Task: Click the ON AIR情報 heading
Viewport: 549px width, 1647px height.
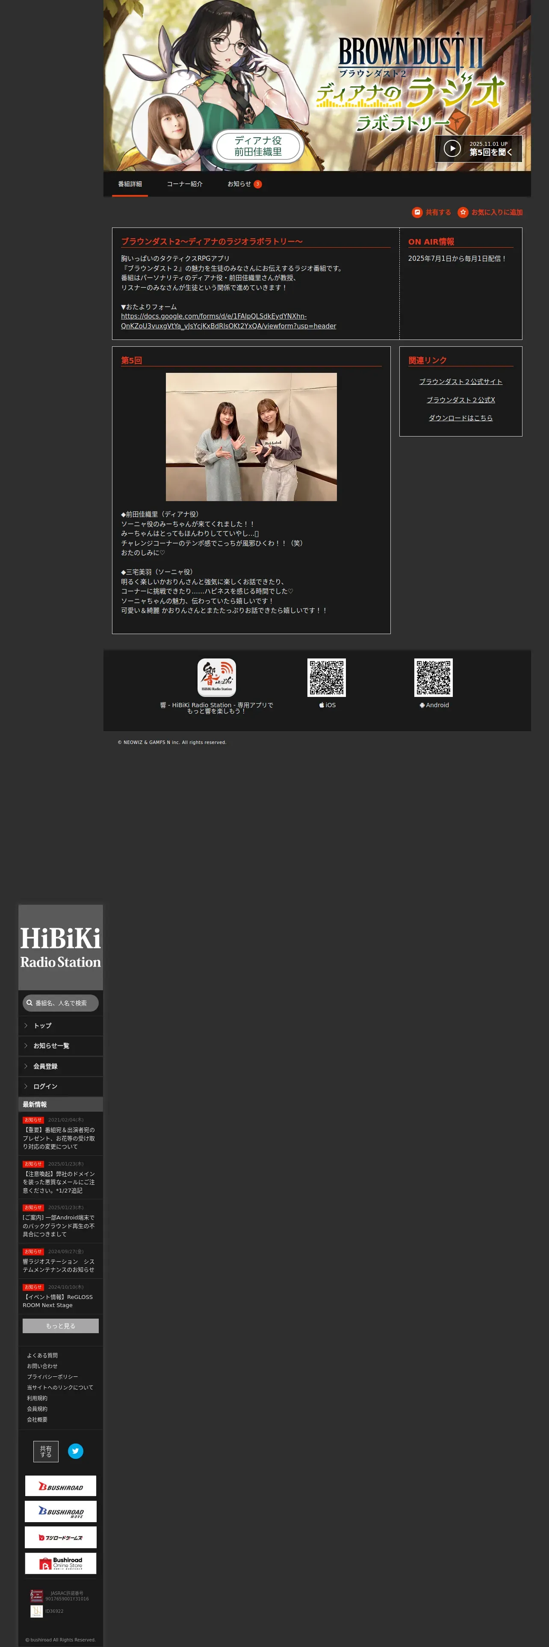Action: tap(431, 242)
